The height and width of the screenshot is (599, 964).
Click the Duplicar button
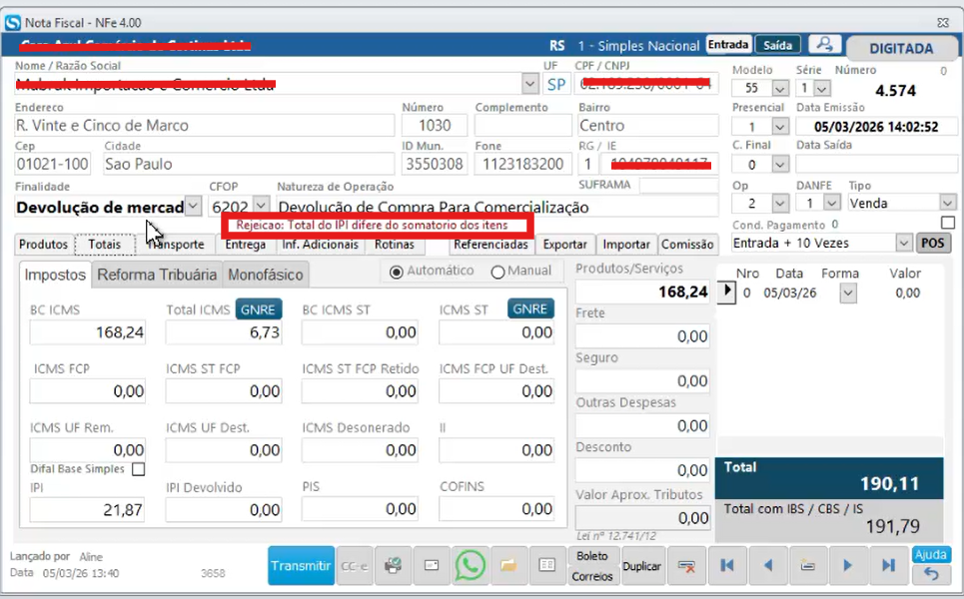click(641, 566)
